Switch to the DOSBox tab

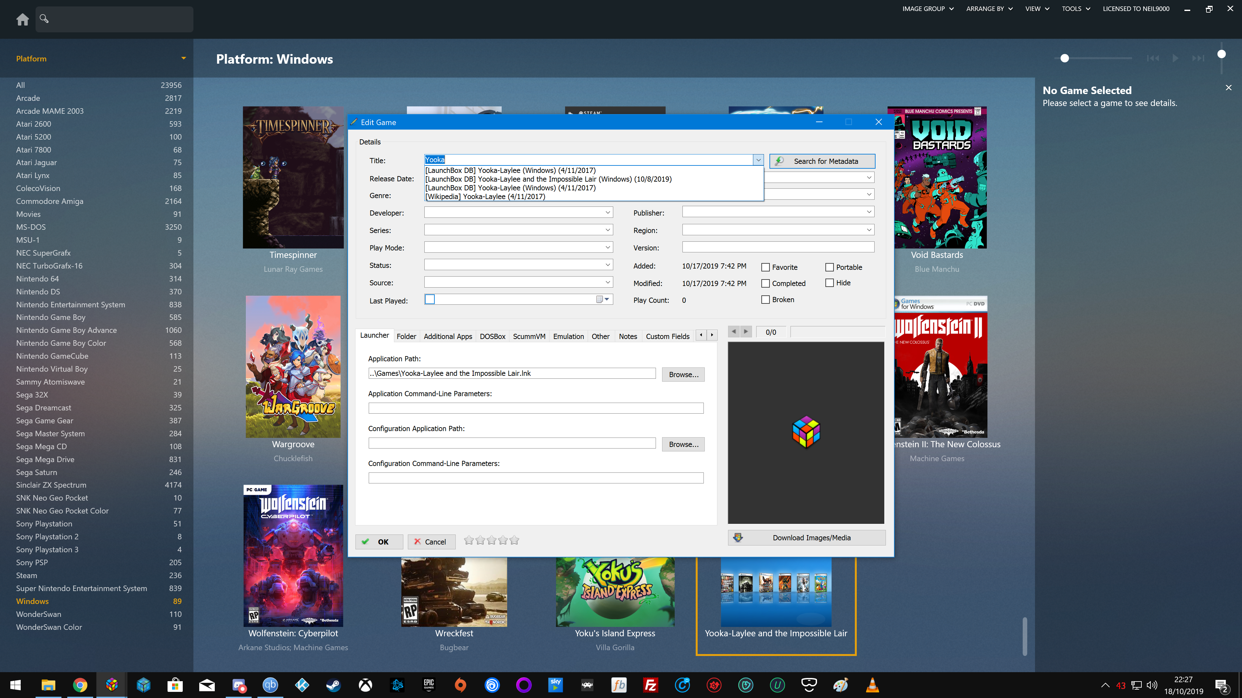(x=492, y=336)
